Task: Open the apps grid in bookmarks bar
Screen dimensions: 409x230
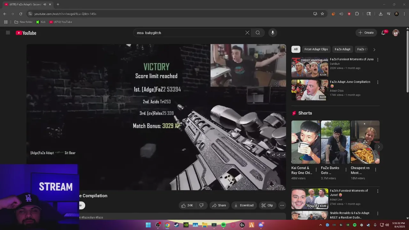Action: 6,22
